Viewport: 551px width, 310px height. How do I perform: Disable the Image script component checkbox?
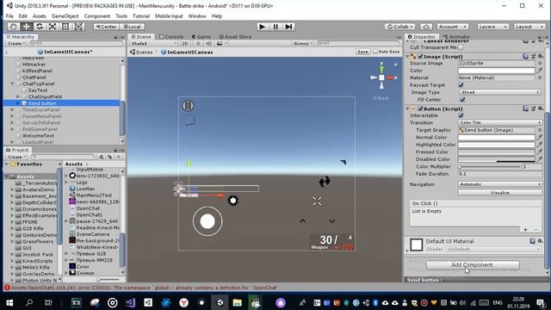pos(420,57)
